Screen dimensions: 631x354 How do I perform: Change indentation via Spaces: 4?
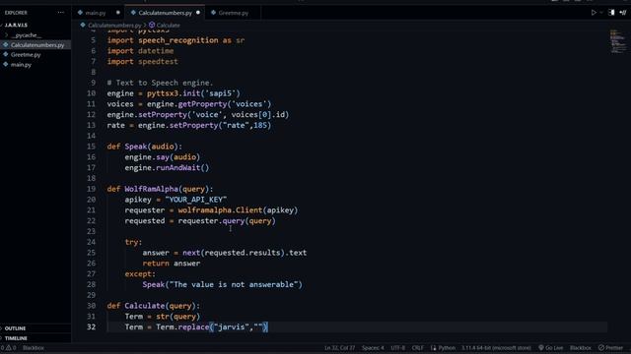click(x=373, y=348)
